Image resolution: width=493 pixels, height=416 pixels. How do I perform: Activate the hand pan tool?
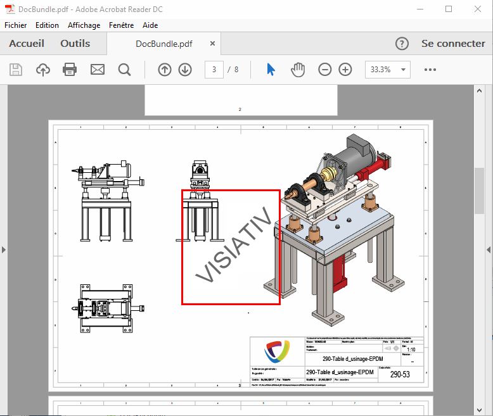tap(298, 70)
